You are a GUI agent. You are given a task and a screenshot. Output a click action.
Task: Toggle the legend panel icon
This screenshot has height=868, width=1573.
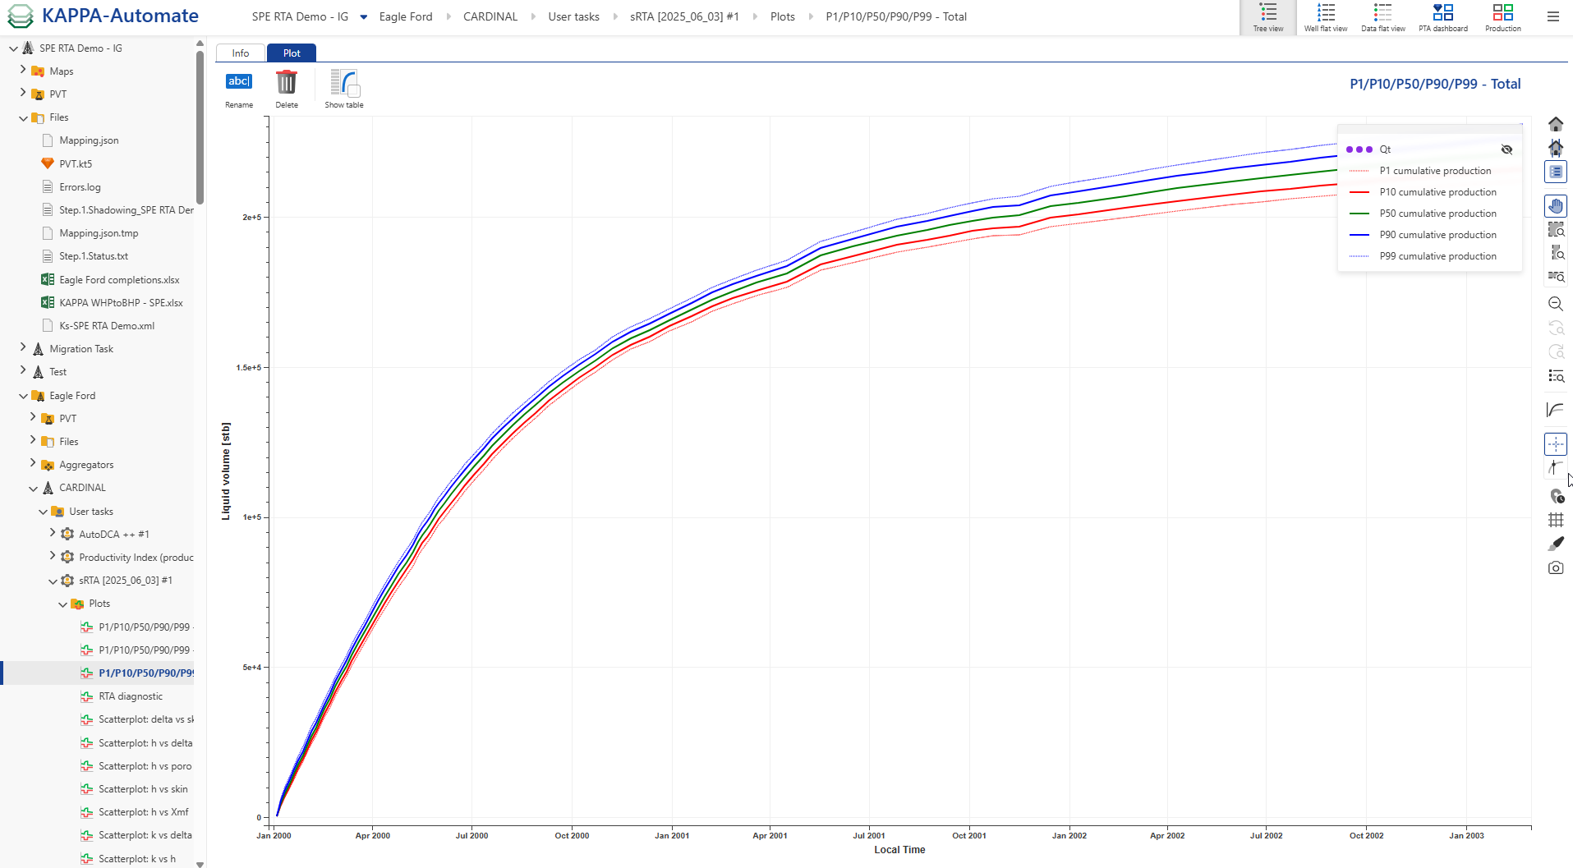coord(1556,172)
